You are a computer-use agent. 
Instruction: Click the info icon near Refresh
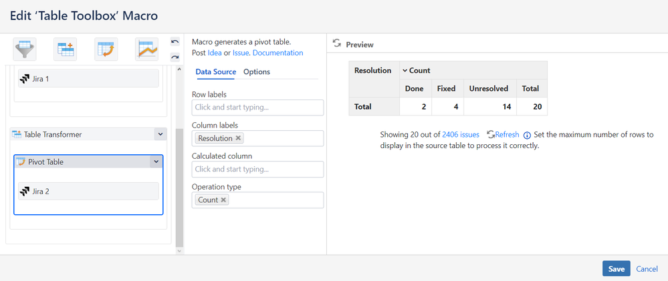tap(527, 135)
